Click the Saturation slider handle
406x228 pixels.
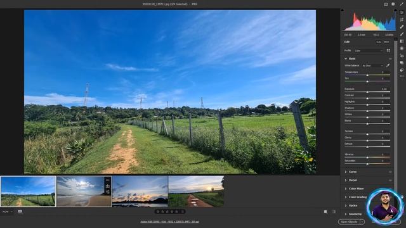(x=367, y=164)
